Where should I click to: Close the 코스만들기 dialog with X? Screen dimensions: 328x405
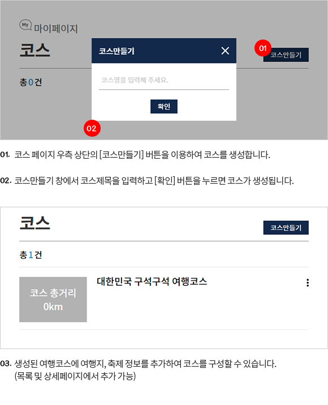point(225,51)
